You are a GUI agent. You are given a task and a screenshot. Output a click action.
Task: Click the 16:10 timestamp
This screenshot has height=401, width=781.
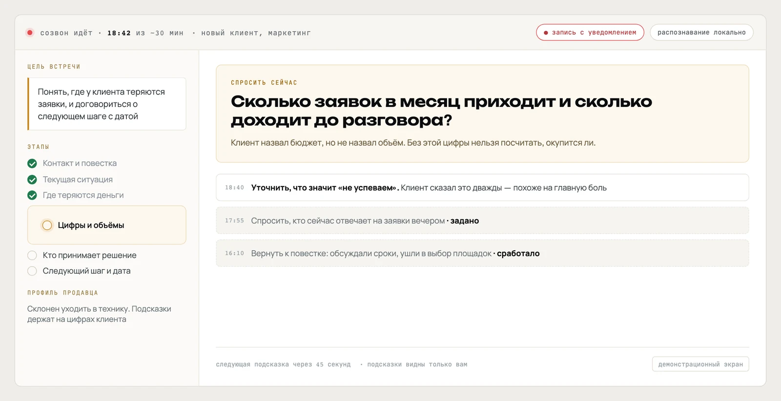tap(234, 254)
